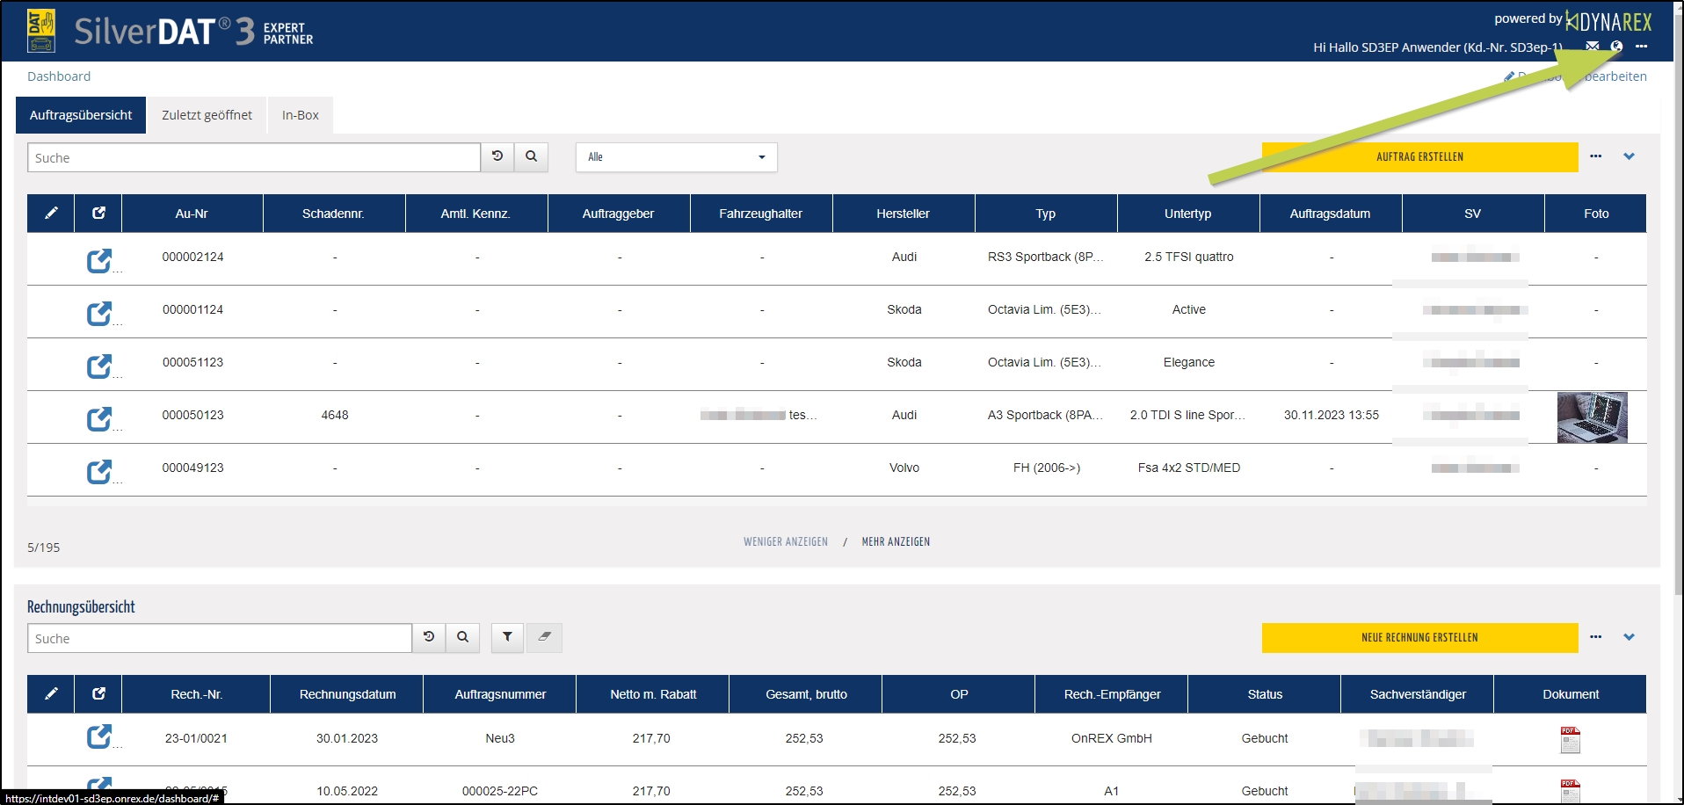Open invoice 23-01/0021 via its open icon
This screenshot has height=805, width=1684.
[99, 736]
